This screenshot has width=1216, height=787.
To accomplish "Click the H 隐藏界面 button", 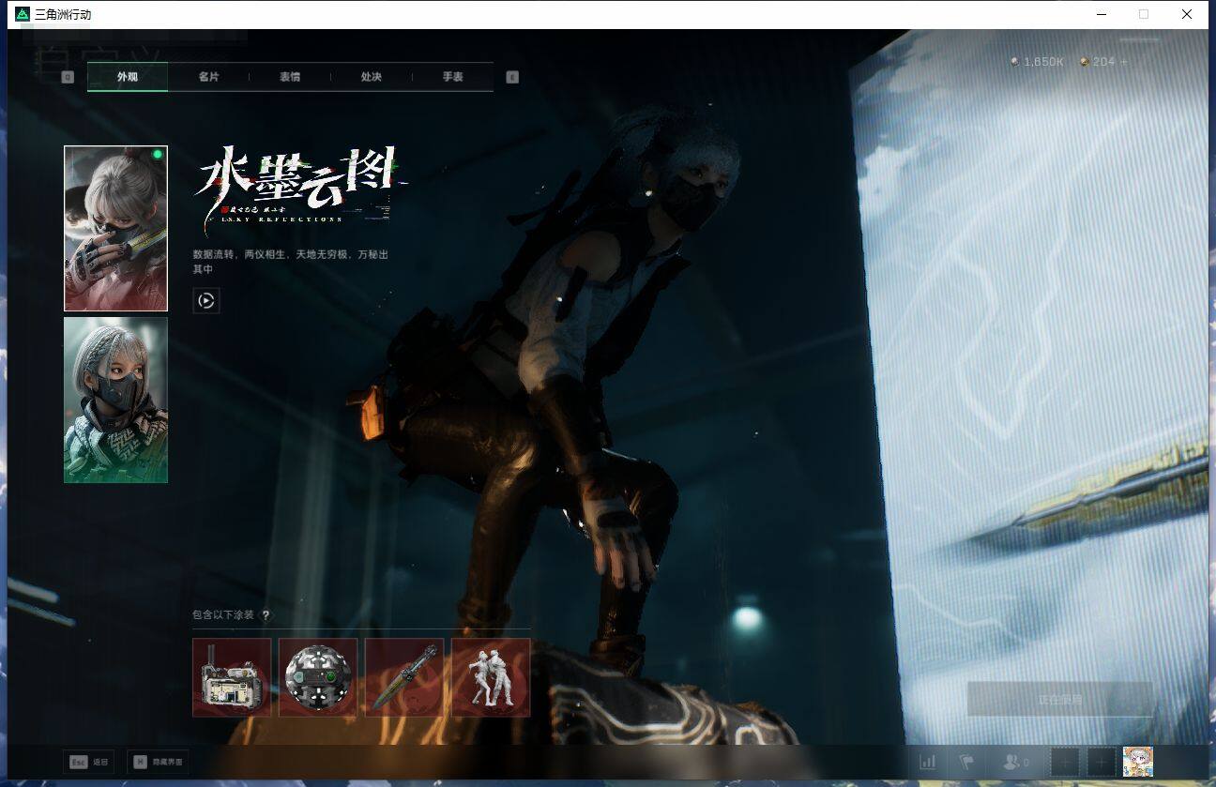I will 158,762.
